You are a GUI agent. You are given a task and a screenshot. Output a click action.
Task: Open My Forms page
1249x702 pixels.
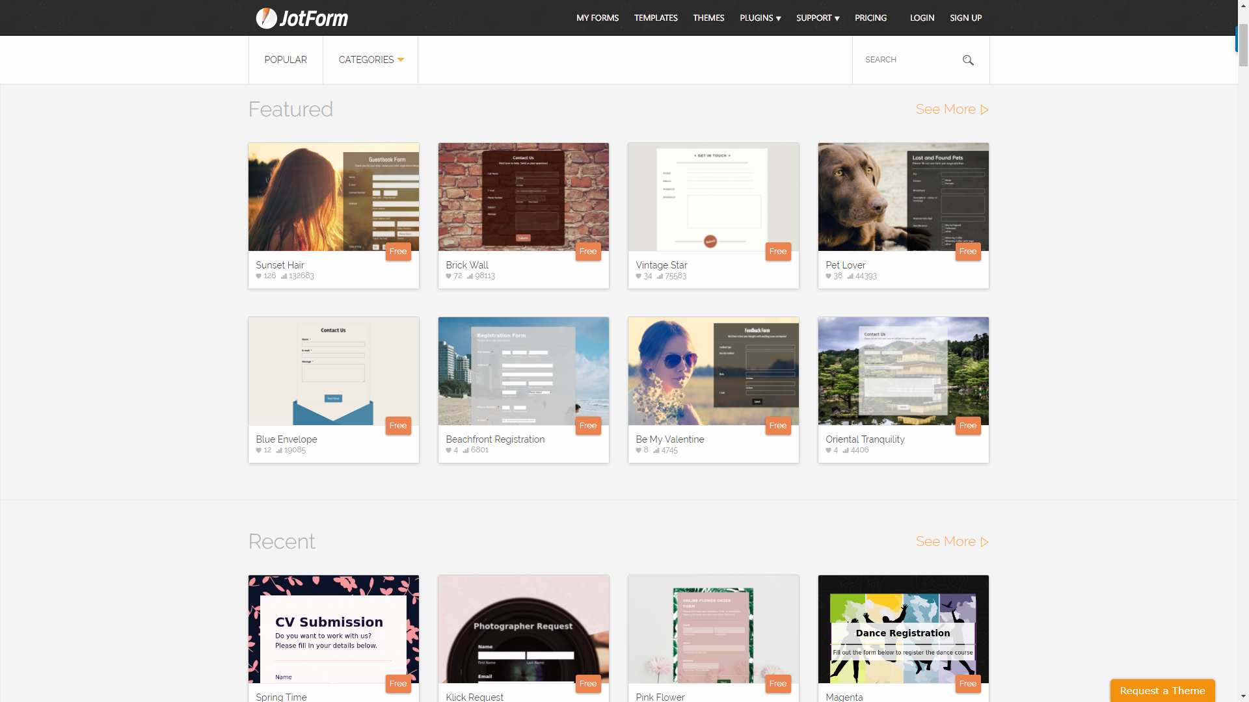pos(597,18)
